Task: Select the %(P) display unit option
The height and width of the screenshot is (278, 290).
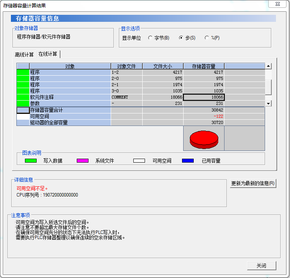Action: pos(207,38)
